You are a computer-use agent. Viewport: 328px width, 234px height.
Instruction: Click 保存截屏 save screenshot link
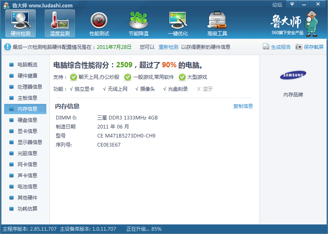point(314,47)
